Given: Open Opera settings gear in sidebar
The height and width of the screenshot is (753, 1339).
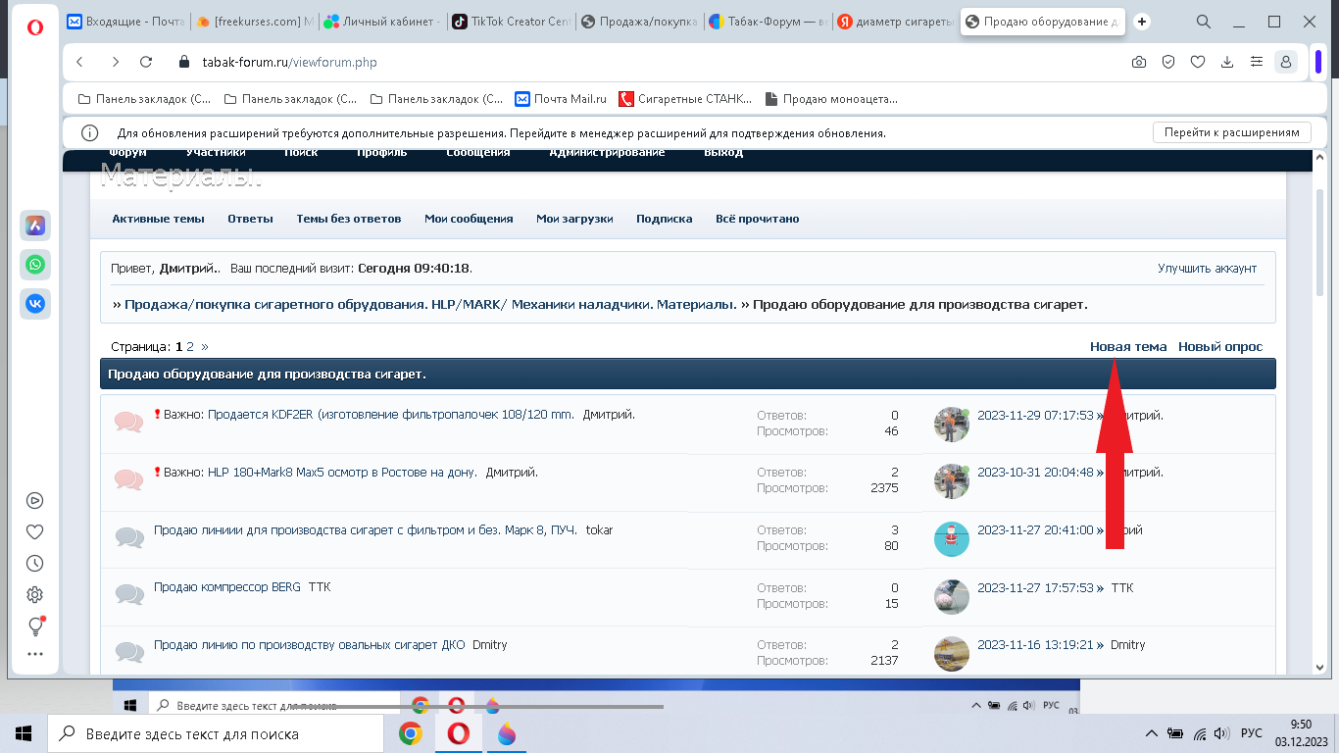Looking at the screenshot, I should tap(34, 594).
